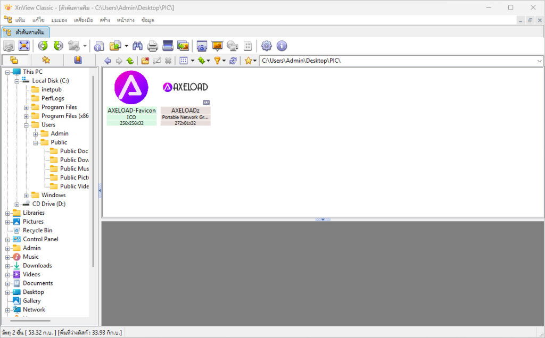
Task: Open the options gear icon
Action: point(267,46)
